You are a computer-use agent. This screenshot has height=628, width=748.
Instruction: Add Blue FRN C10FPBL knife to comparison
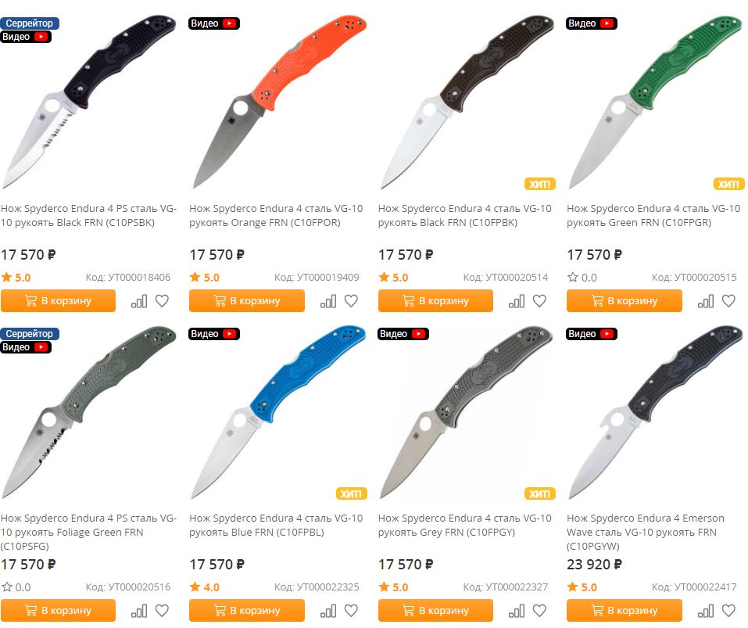point(328,611)
